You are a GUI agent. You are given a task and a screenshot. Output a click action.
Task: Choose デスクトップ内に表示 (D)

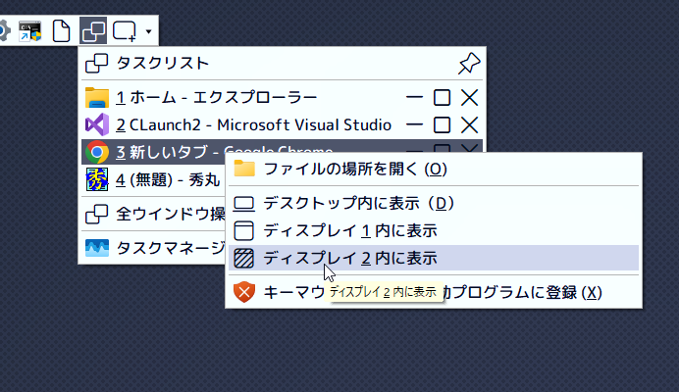coord(434,204)
